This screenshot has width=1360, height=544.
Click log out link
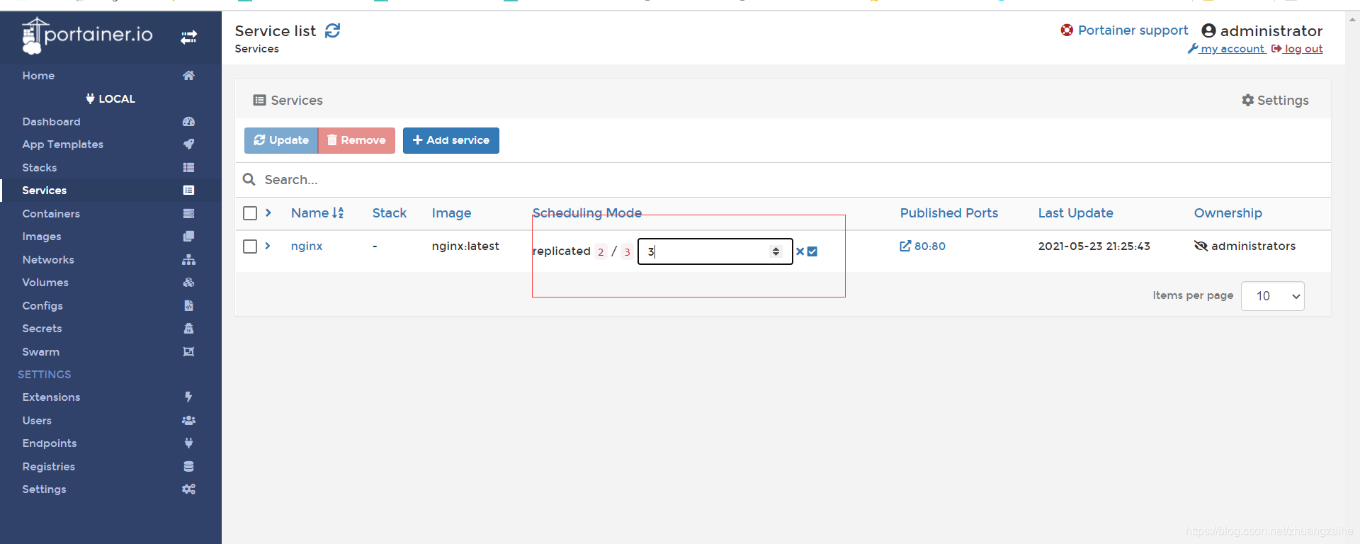[x=1297, y=49]
